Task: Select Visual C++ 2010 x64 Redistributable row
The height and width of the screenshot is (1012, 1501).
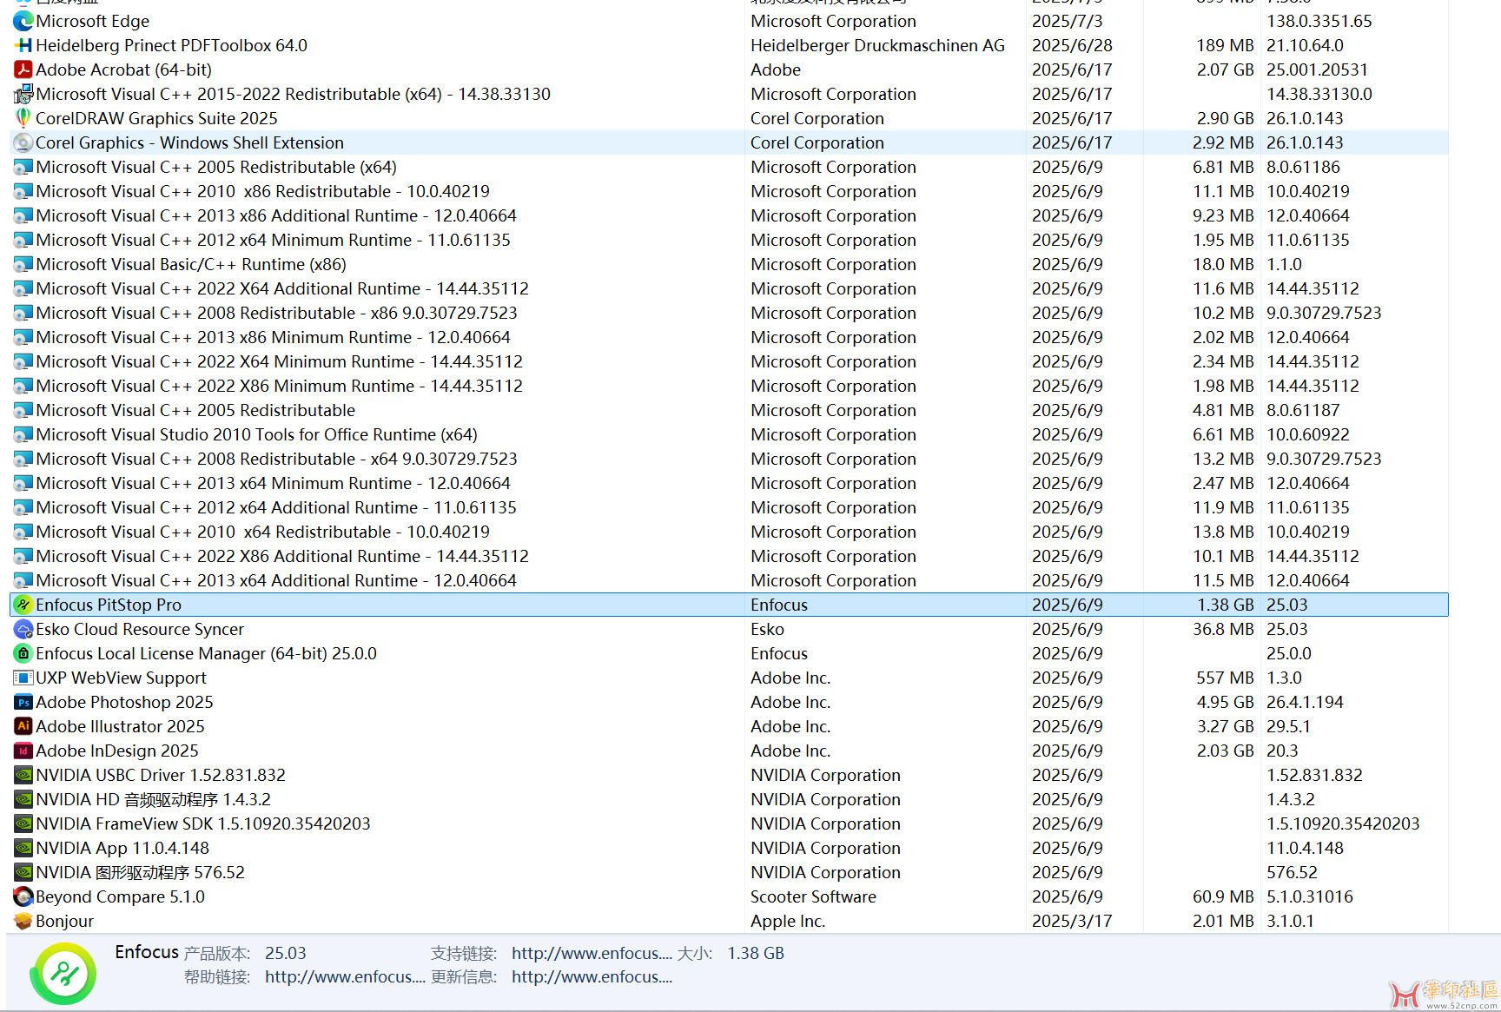Action: pyautogui.click(x=729, y=532)
